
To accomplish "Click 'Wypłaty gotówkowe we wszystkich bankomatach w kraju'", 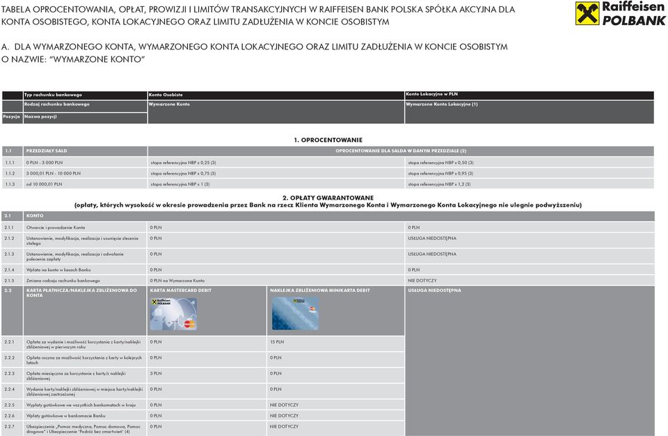I will (x=81, y=405).
